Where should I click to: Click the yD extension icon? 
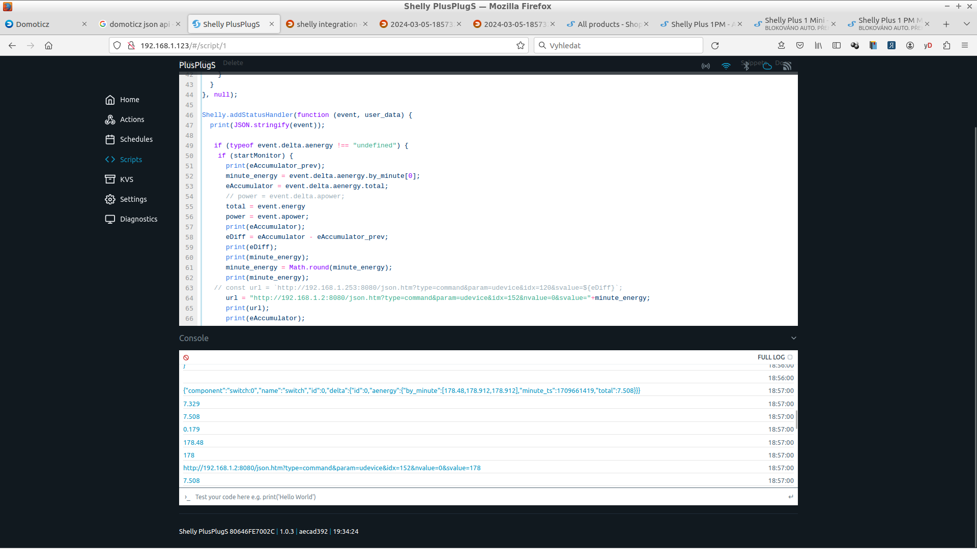pos(928,46)
